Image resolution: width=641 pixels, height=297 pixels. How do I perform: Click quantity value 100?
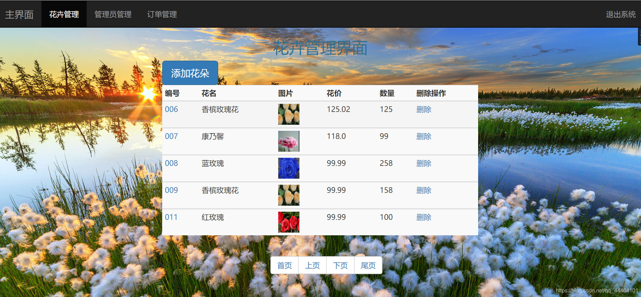click(386, 217)
